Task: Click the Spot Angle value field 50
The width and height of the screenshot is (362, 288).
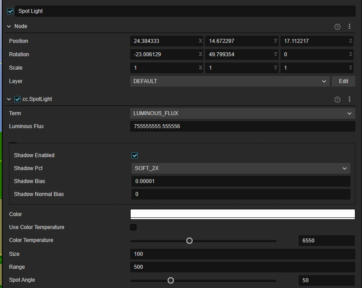Action: point(326,280)
